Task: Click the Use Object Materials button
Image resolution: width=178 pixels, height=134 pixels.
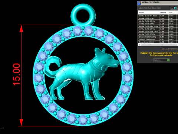Action: [170, 48]
